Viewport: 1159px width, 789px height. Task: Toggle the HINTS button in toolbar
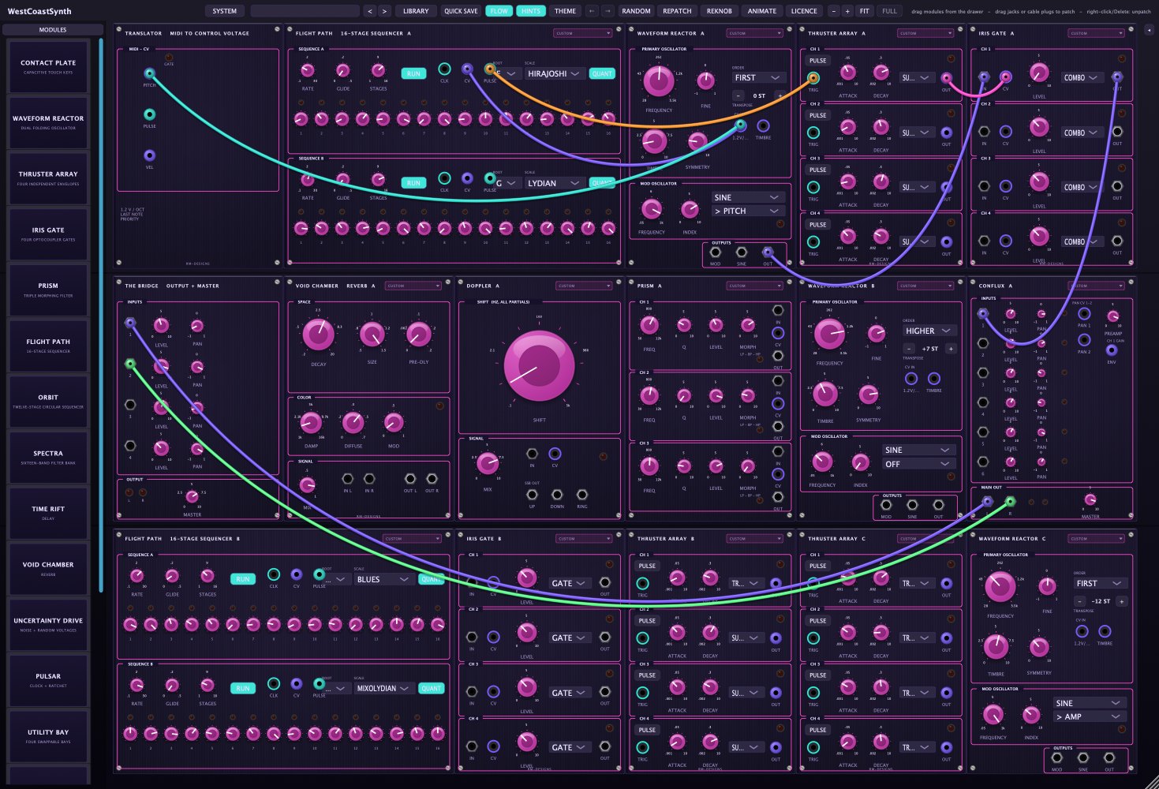point(531,11)
